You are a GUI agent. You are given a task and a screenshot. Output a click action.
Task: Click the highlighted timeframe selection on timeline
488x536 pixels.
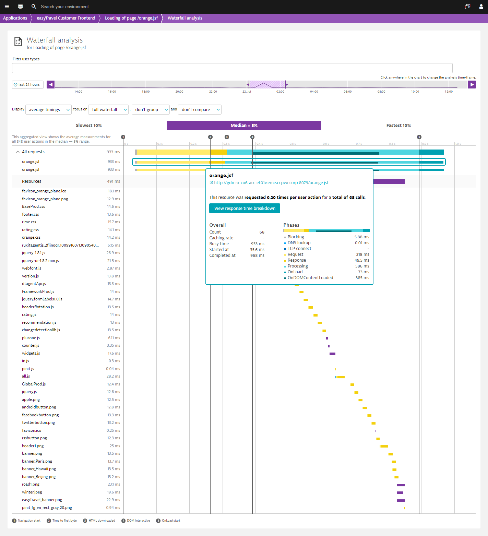pyautogui.click(x=267, y=84)
